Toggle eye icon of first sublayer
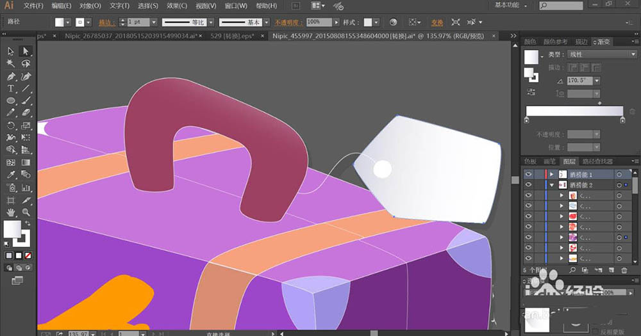The image size is (641, 336). point(529,195)
